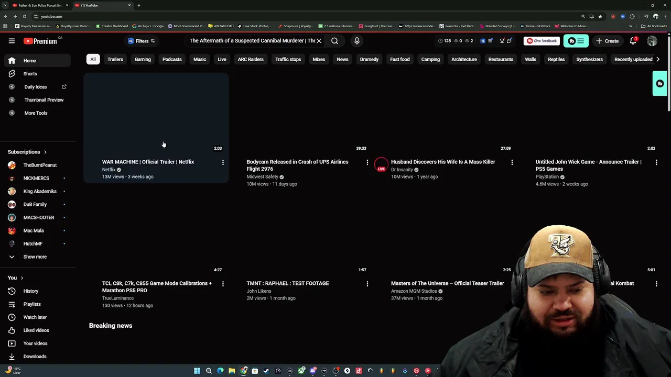Open File Explorer from the taskbar

(232, 371)
